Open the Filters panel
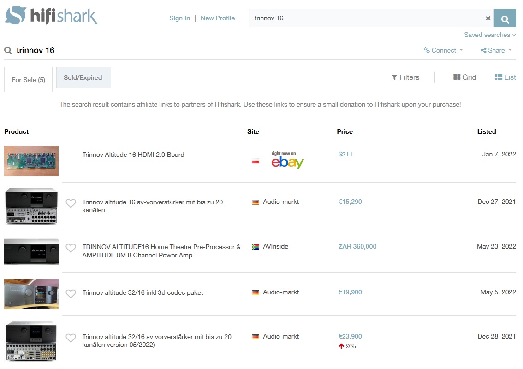This screenshot has width=523, height=369. 405,77
